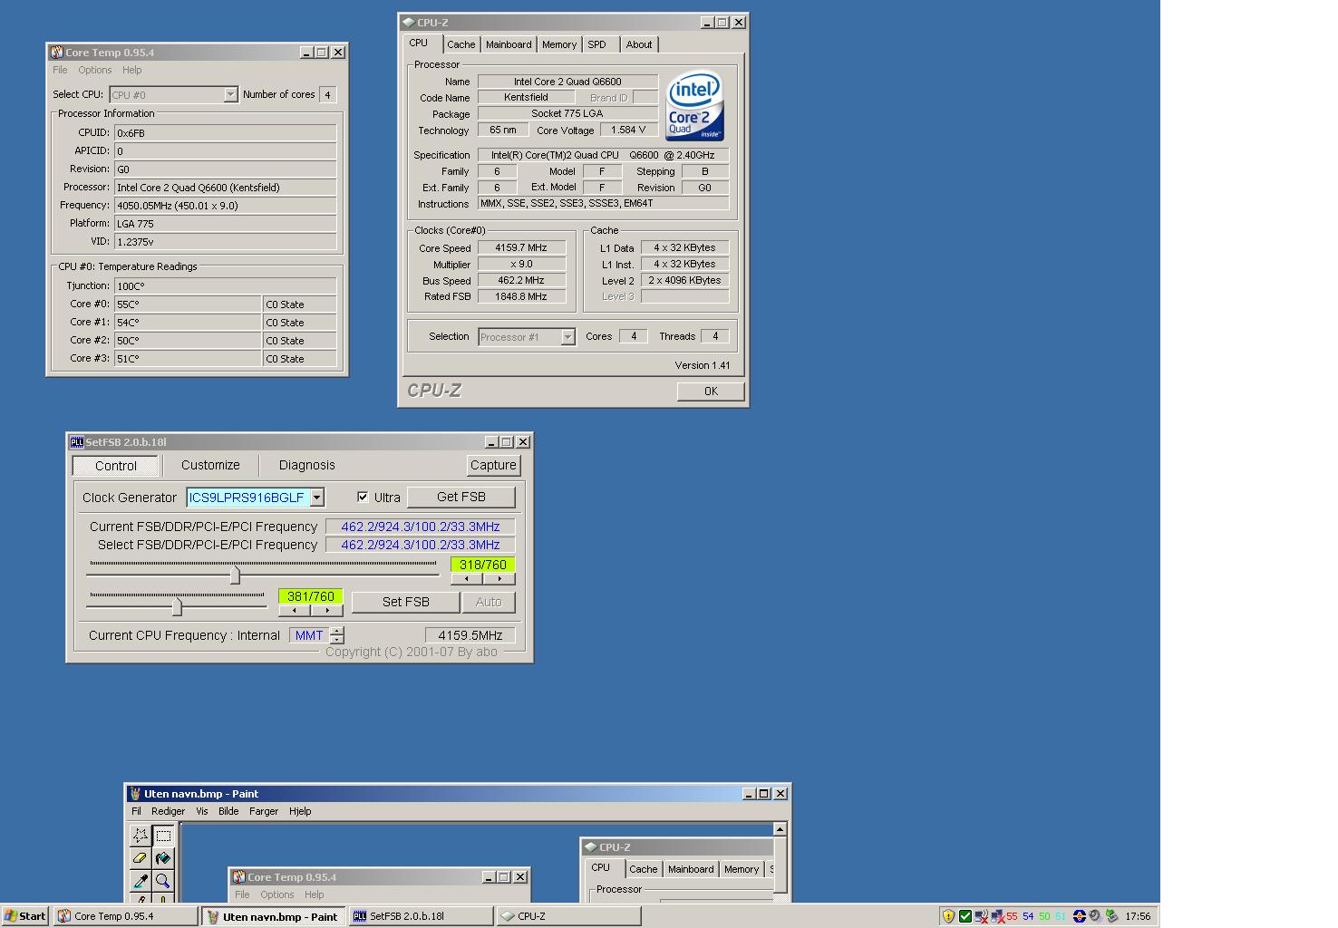The width and height of the screenshot is (1338, 928).
Task: Toggle the Ultra checkbox in SetFSB
Action: (x=363, y=497)
